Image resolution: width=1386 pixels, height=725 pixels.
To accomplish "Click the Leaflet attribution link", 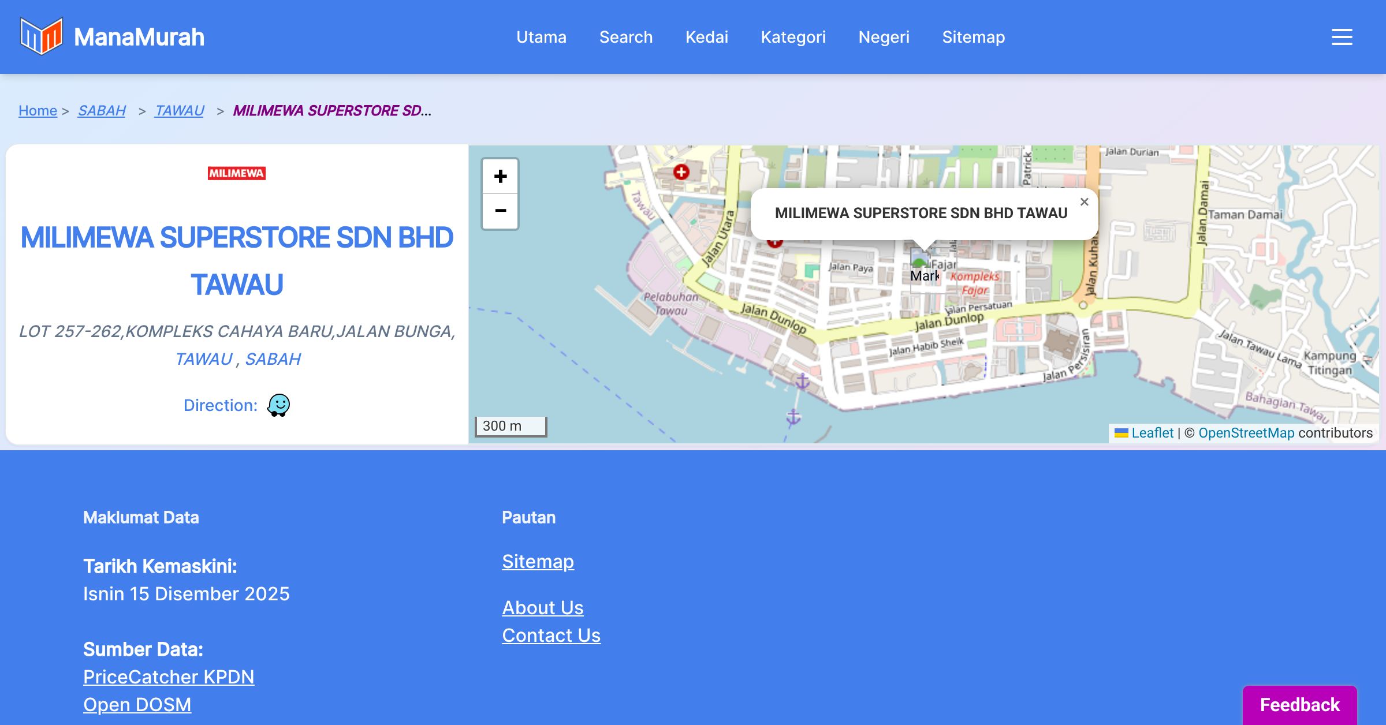I will pyautogui.click(x=1152, y=433).
